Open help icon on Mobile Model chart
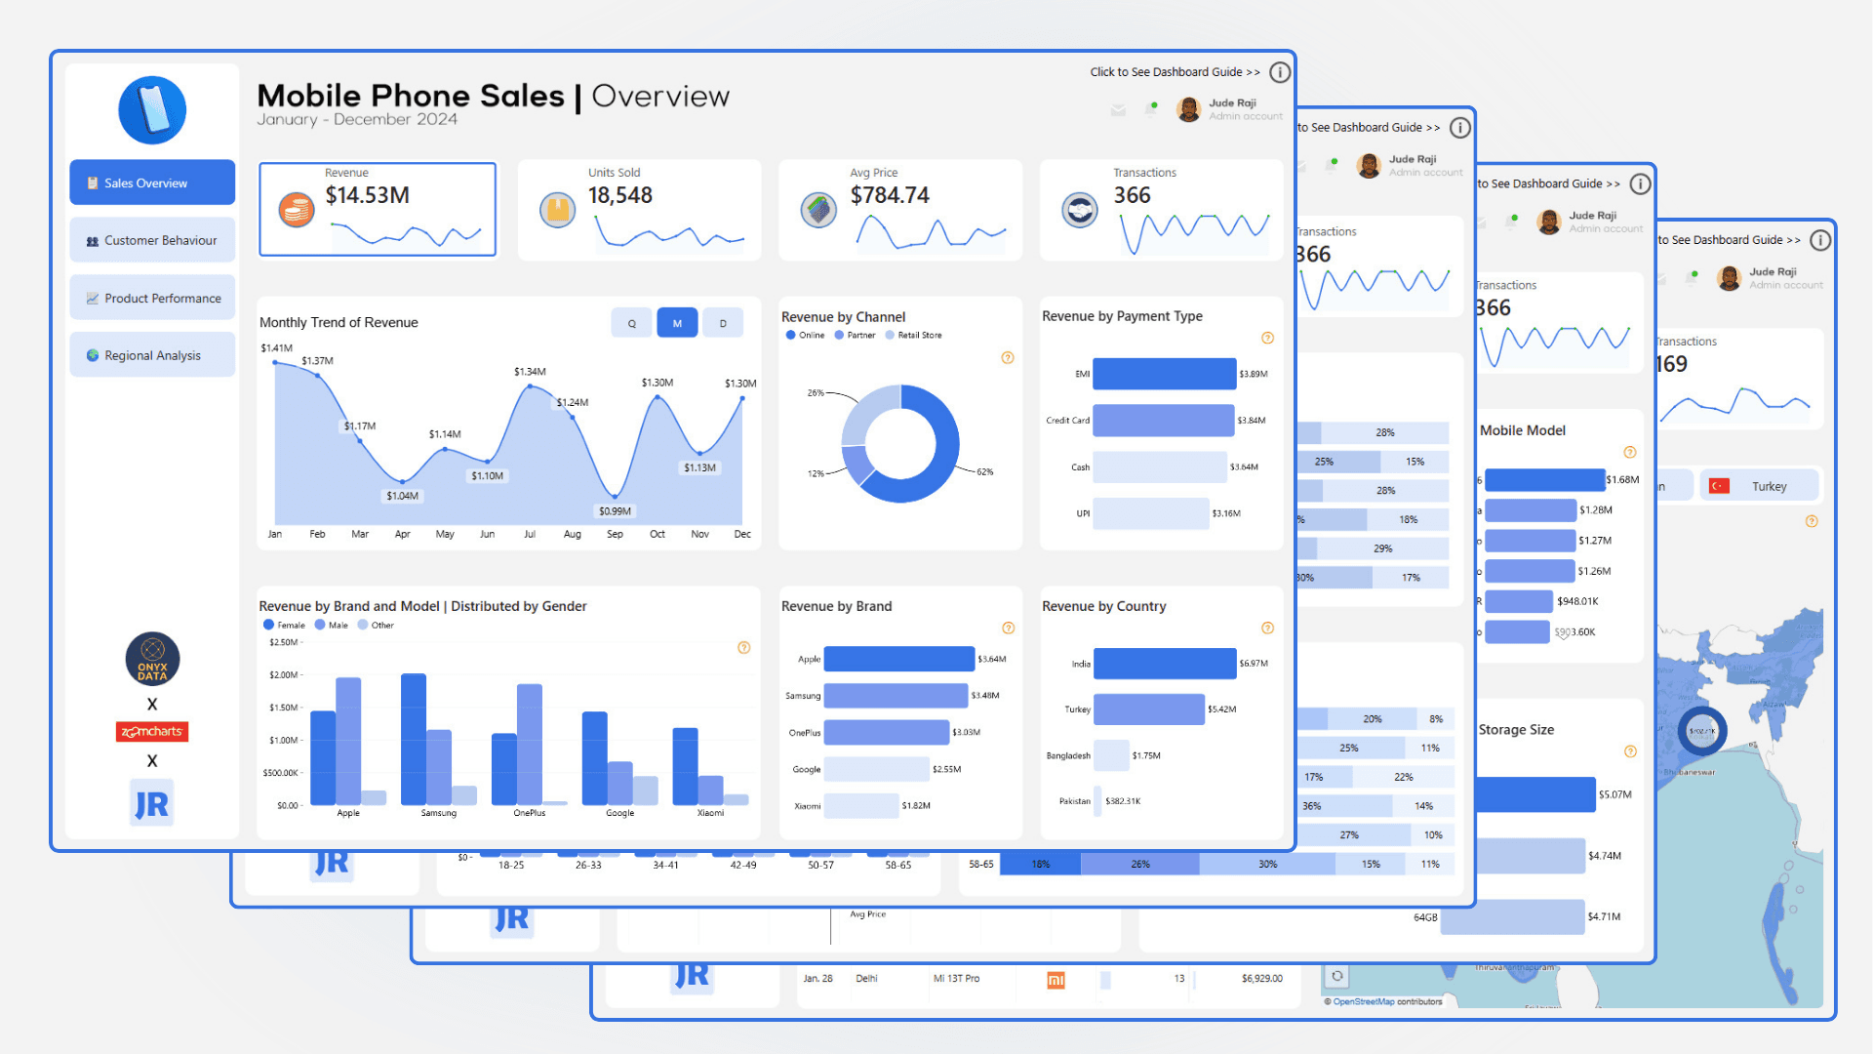1873x1054 pixels. 1630,452
